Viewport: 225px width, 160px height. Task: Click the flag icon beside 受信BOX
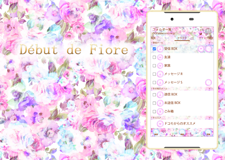point(201,49)
